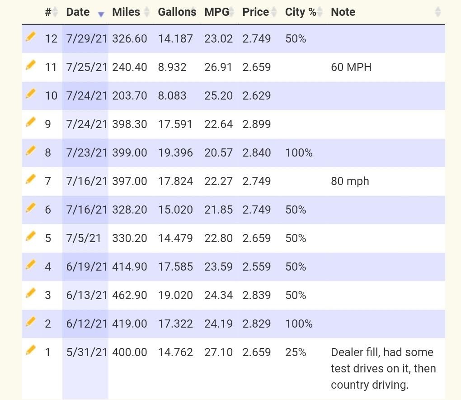461x400 pixels.
Task: Click pencil icon for entry 10
Action: 31,94
